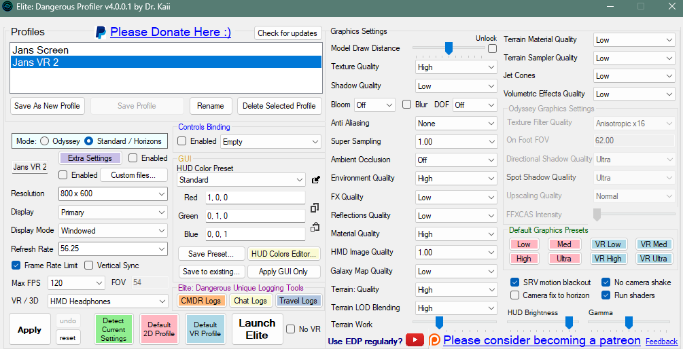
Task: Select Standard / Horizons mode radio button
Action: click(x=89, y=141)
